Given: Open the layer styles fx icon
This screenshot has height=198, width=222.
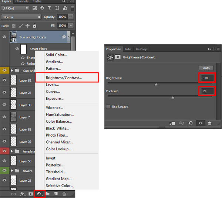Looking at the screenshot, I should tap(23, 194).
